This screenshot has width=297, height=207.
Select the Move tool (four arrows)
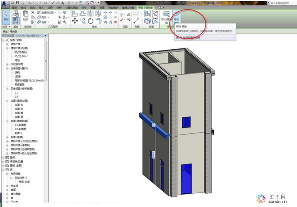(x=75, y=21)
